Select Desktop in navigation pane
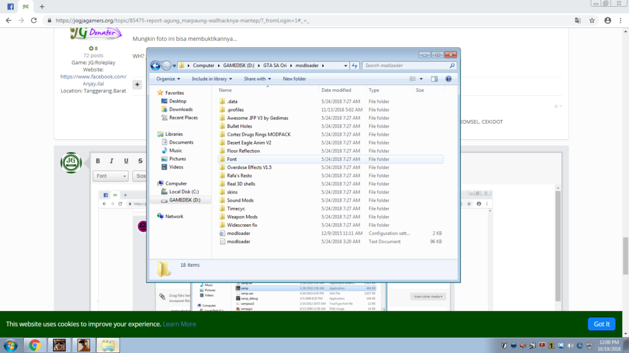Screen dimensions: 629x353 point(177,101)
